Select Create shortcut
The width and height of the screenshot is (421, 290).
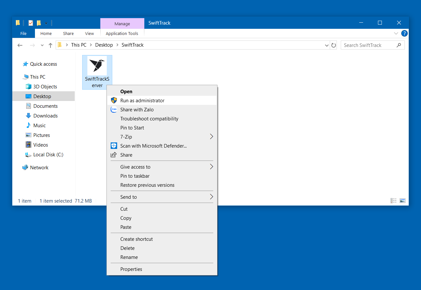pos(162,239)
